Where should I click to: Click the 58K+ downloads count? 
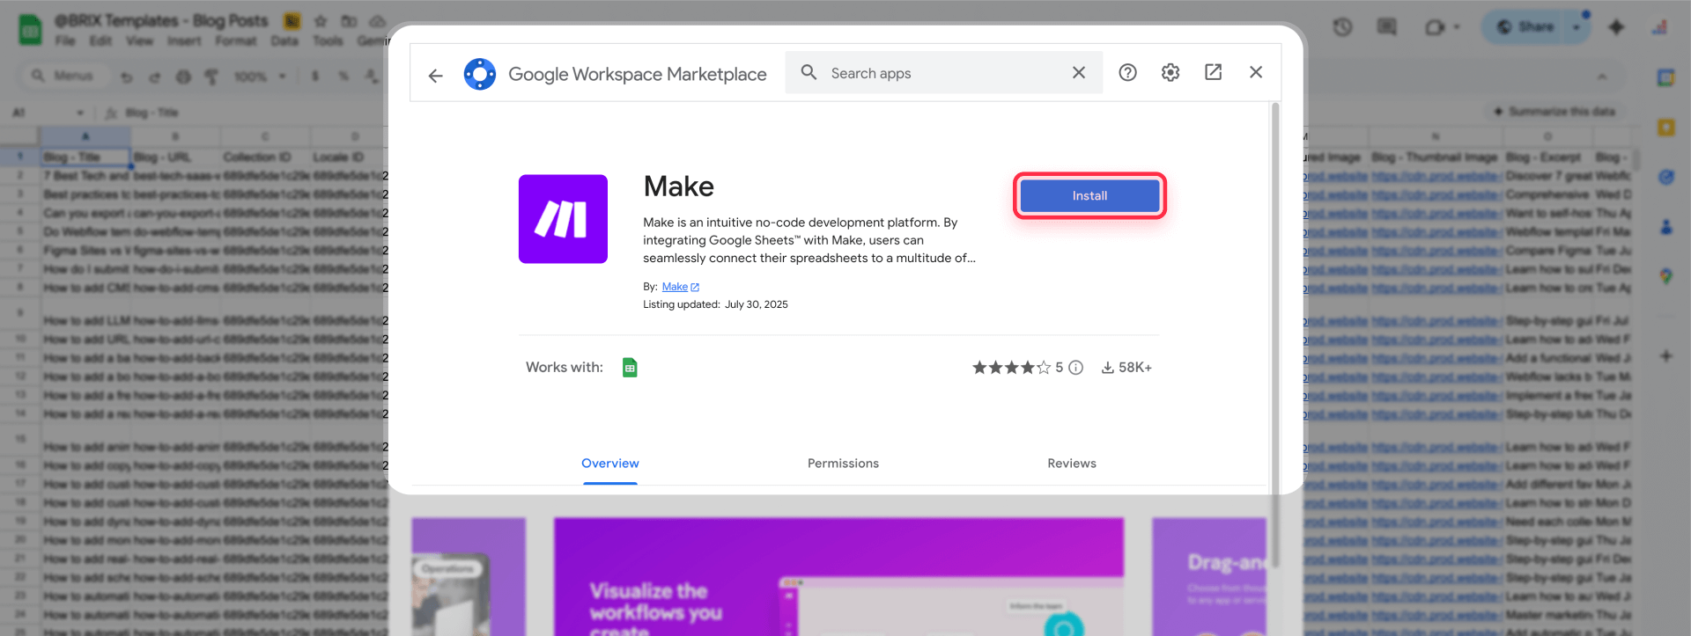pos(1126,368)
